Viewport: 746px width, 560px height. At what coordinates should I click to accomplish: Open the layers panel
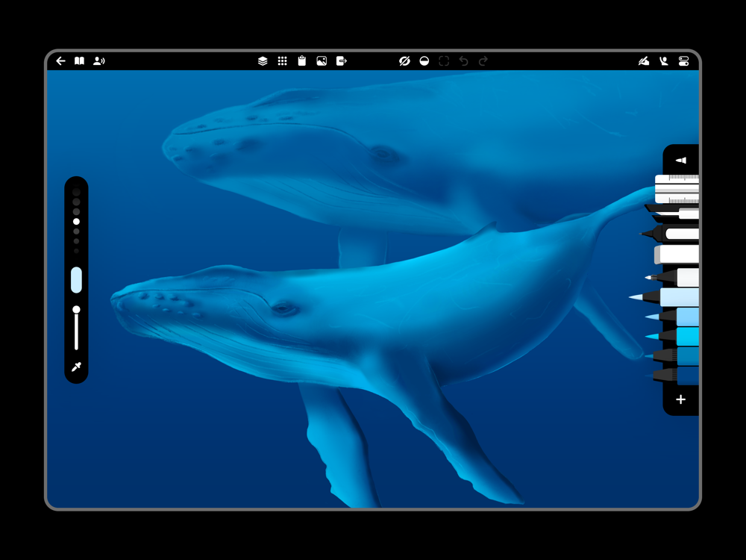pyautogui.click(x=263, y=61)
